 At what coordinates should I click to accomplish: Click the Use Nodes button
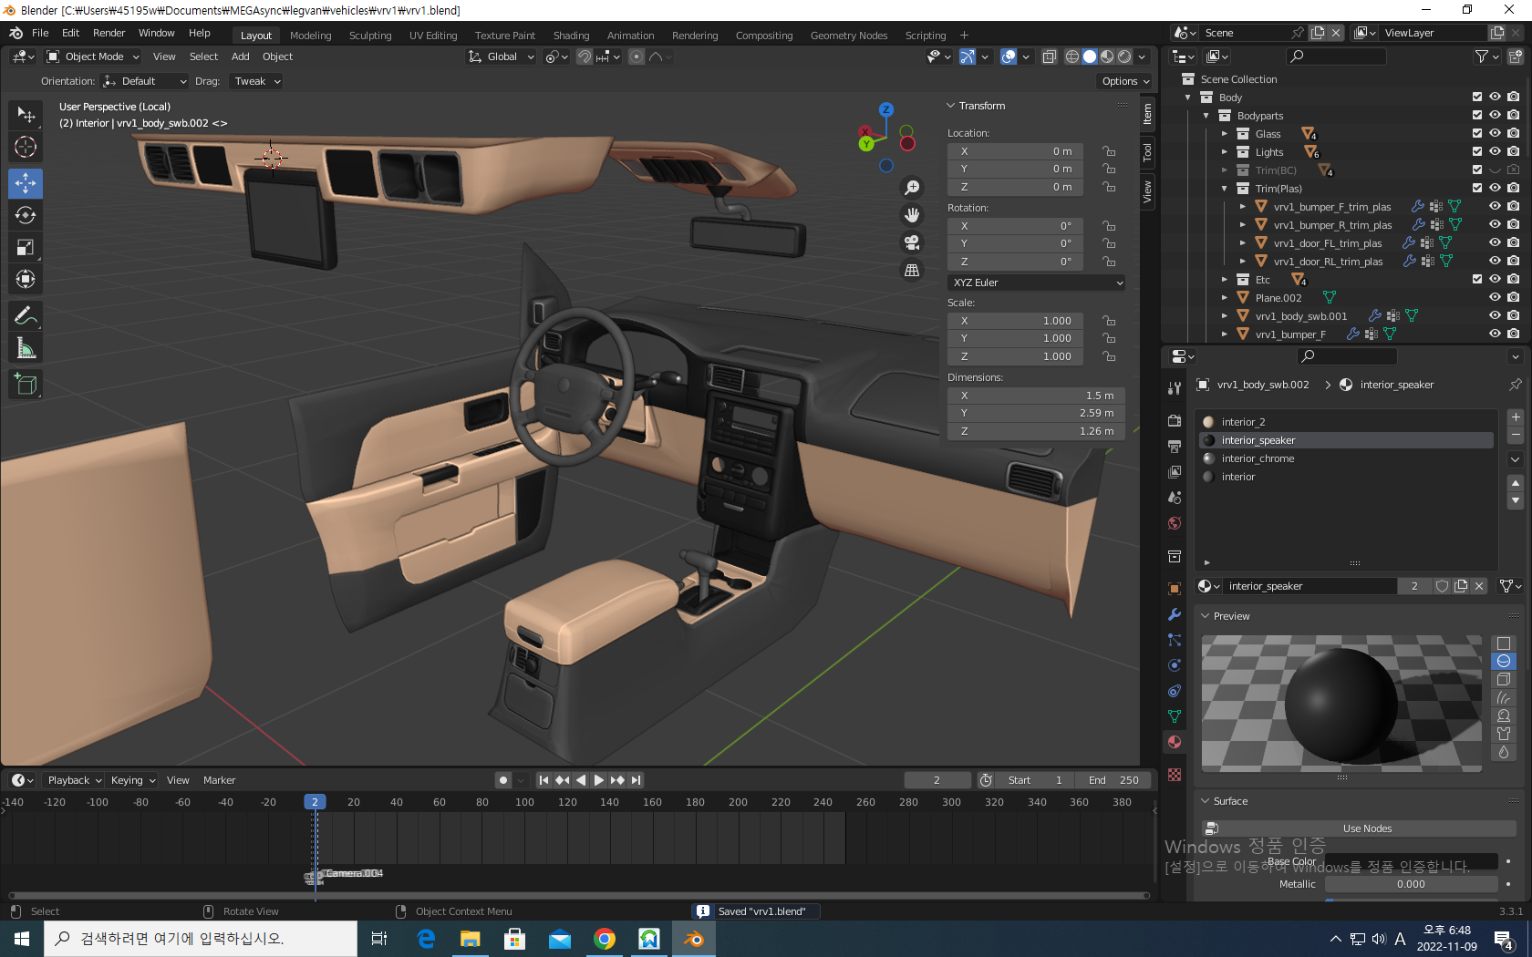pos(1366,828)
